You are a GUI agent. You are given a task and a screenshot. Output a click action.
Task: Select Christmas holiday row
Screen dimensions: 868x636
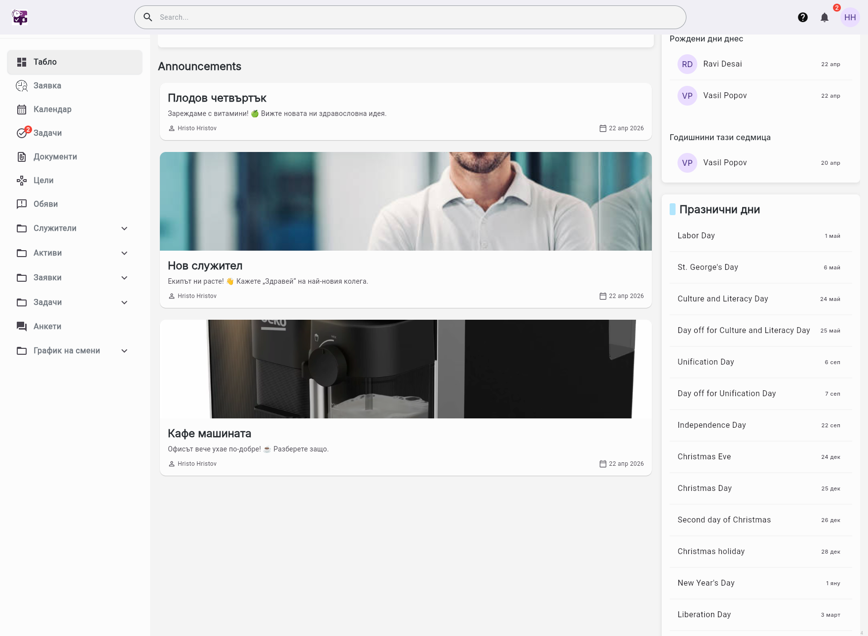tap(760, 552)
